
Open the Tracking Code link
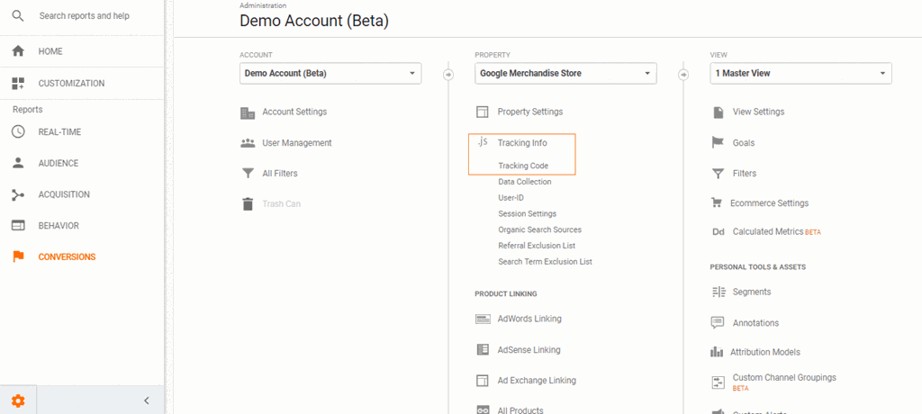coord(523,166)
